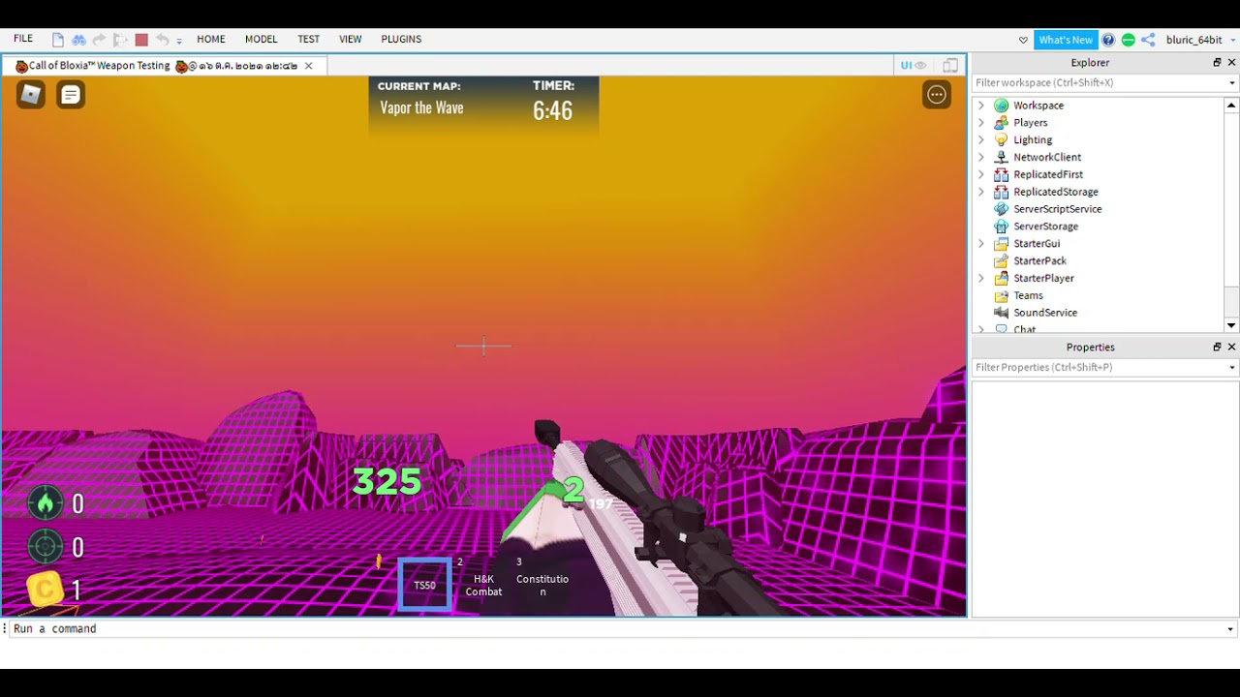Select the TS50 weapon slot

pyautogui.click(x=425, y=585)
